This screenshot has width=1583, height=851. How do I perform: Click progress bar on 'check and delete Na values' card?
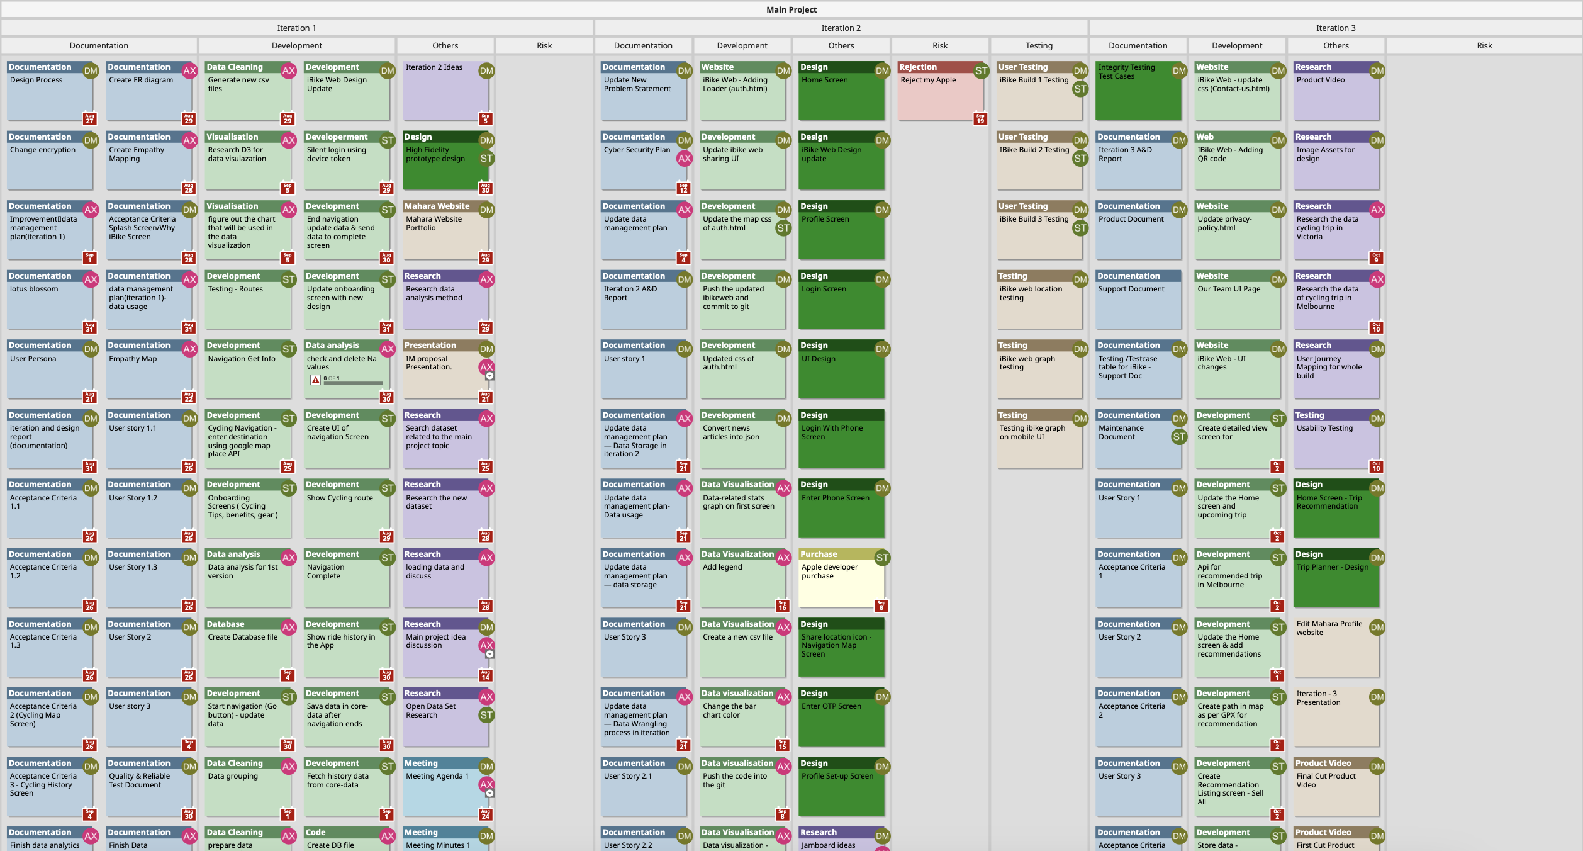(x=353, y=383)
